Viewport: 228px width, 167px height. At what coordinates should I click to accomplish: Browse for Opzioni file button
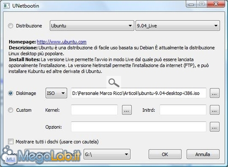coord(215,127)
